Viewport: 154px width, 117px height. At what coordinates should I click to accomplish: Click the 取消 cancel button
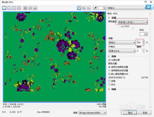tap(145, 113)
